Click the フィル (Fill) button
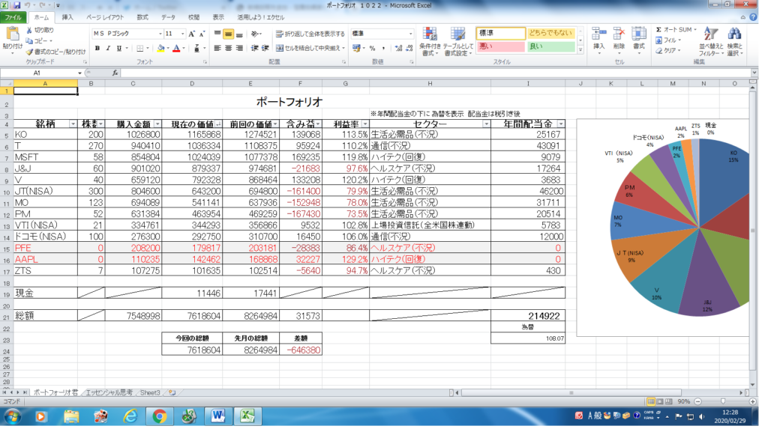The image size is (768, 429). [x=669, y=40]
